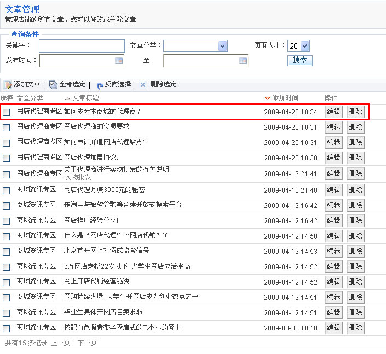The height and width of the screenshot is (354, 386).
Task: Tick checkbox for 传淘宝与微软谷歌等合建开放式搜索平台
Action: (7, 206)
